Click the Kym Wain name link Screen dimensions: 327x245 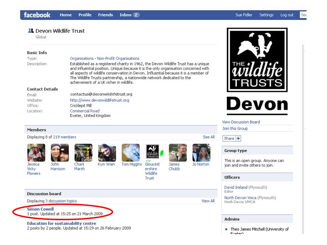tap(106, 164)
